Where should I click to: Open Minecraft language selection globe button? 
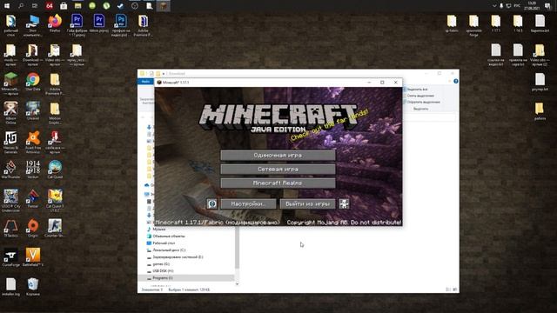[x=212, y=203]
